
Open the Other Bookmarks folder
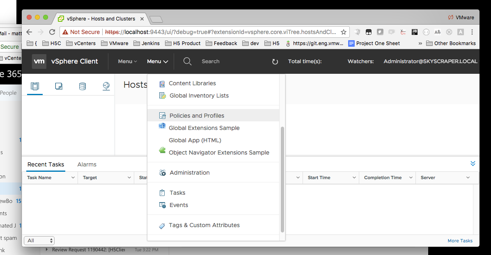tap(451, 43)
